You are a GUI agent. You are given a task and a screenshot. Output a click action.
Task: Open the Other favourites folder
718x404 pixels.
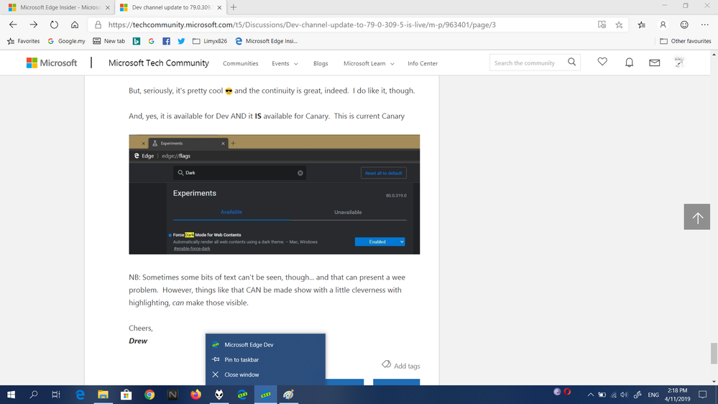coord(686,41)
